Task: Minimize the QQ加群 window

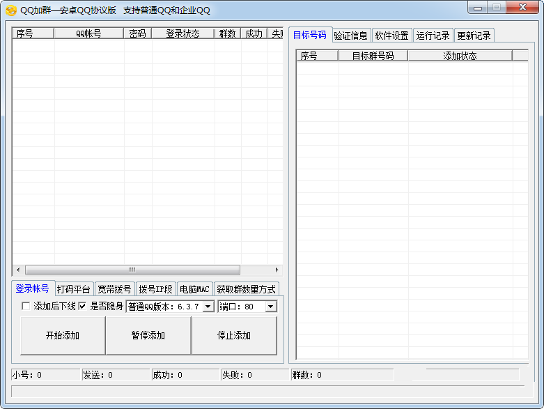Action: pos(478,8)
